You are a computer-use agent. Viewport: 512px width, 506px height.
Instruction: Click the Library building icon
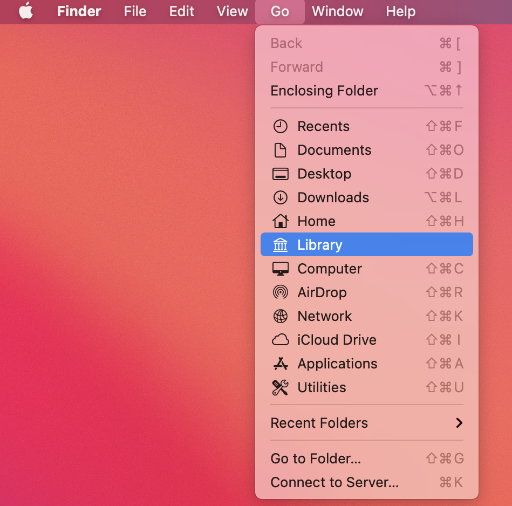click(280, 245)
